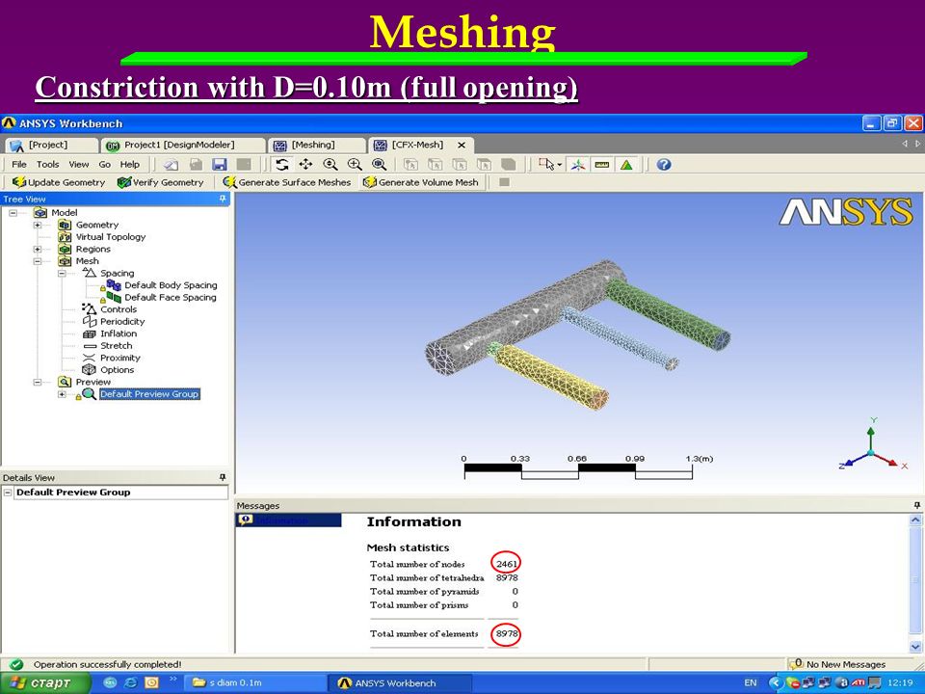Click the Default Body Spacing icon
This screenshot has height=694, width=925.
tap(114, 285)
